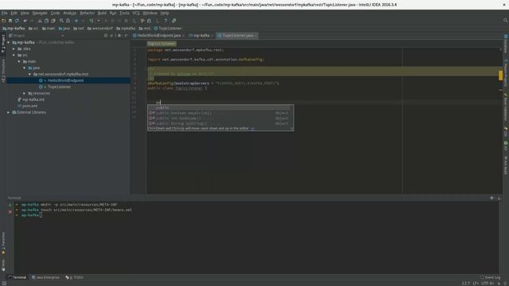The width and height of the screenshot is (509, 286).
Task: Open the VCS menu
Action: coord(136,13)
